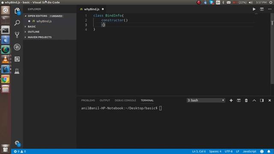Click the terminal prompt input area

pyautogui.click(x=161, y=108)
